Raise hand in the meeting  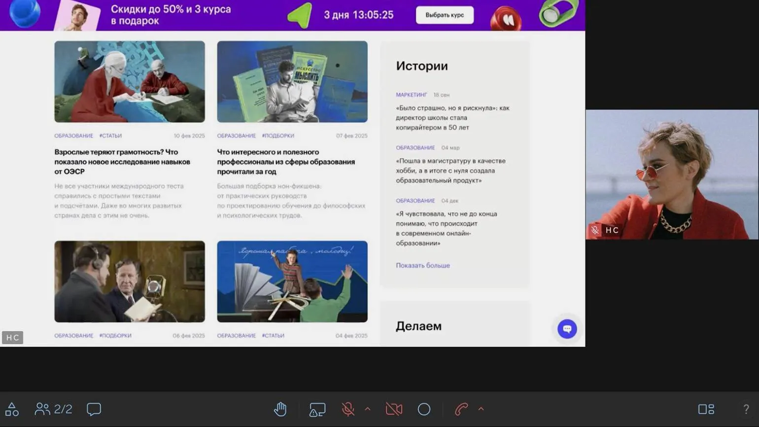280,409
